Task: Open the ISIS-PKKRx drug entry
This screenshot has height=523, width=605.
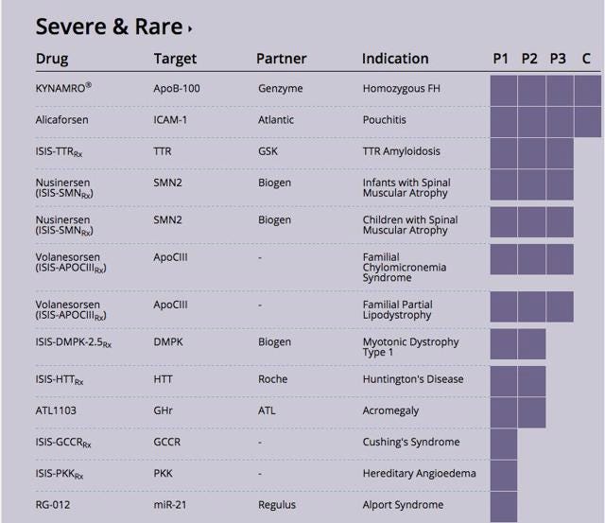Action: pyautogui.click(x=60, y=474)
